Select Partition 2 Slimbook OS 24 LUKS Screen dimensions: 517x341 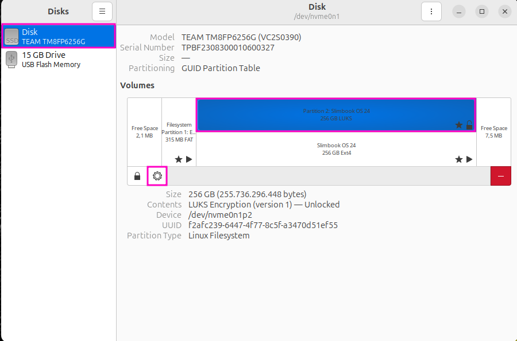336,115
